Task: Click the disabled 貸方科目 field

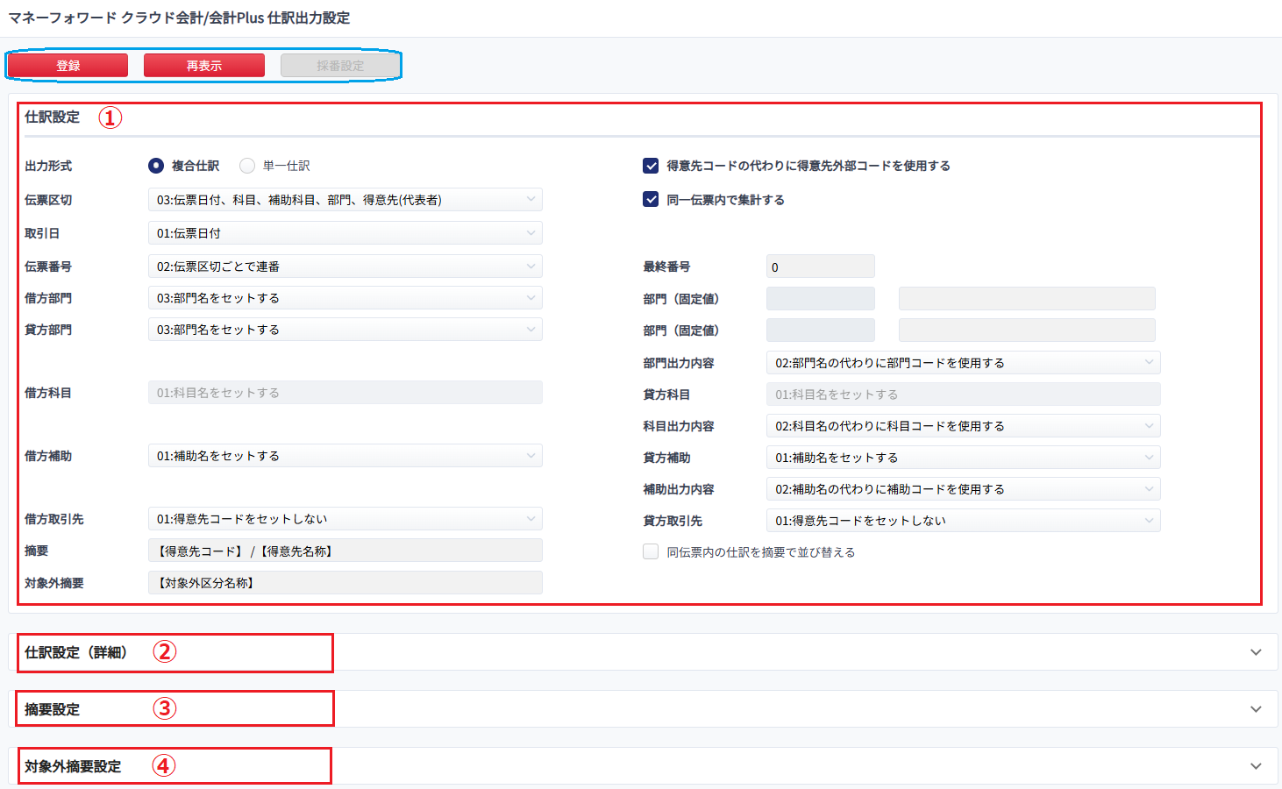Action: [963, 394]
